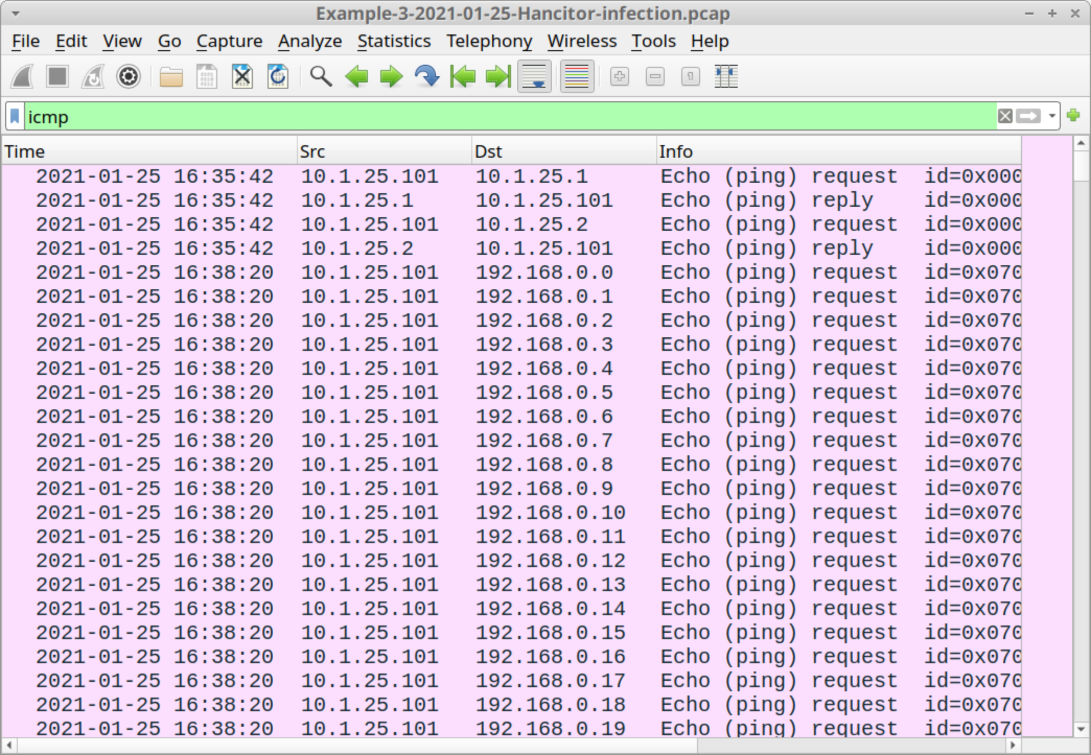The height and width of the screenshot is (755, 1091).
Task: Toggle packet list colorization
Action: [577, 77]
